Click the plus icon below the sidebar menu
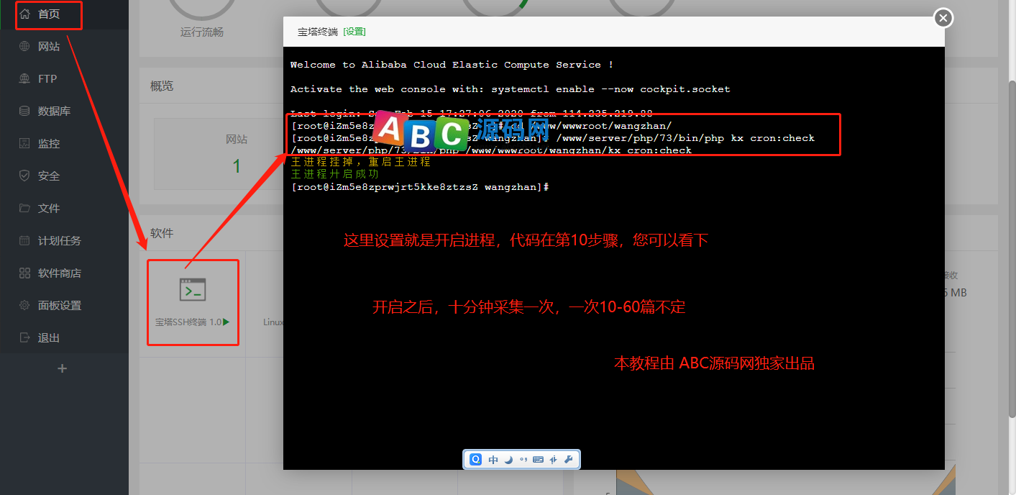 coord(63,368)
